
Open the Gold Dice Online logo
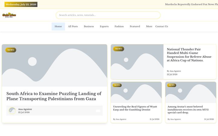9,15
